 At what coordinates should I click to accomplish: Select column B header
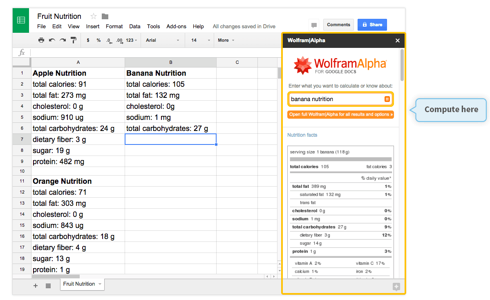coord(171,62)
